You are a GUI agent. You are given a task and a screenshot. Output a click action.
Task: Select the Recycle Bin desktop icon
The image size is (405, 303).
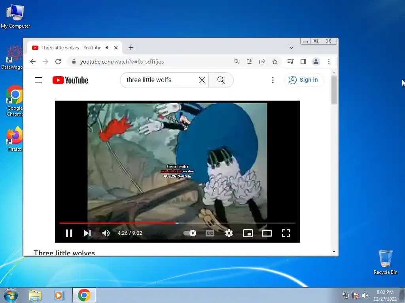pos(385,262)
